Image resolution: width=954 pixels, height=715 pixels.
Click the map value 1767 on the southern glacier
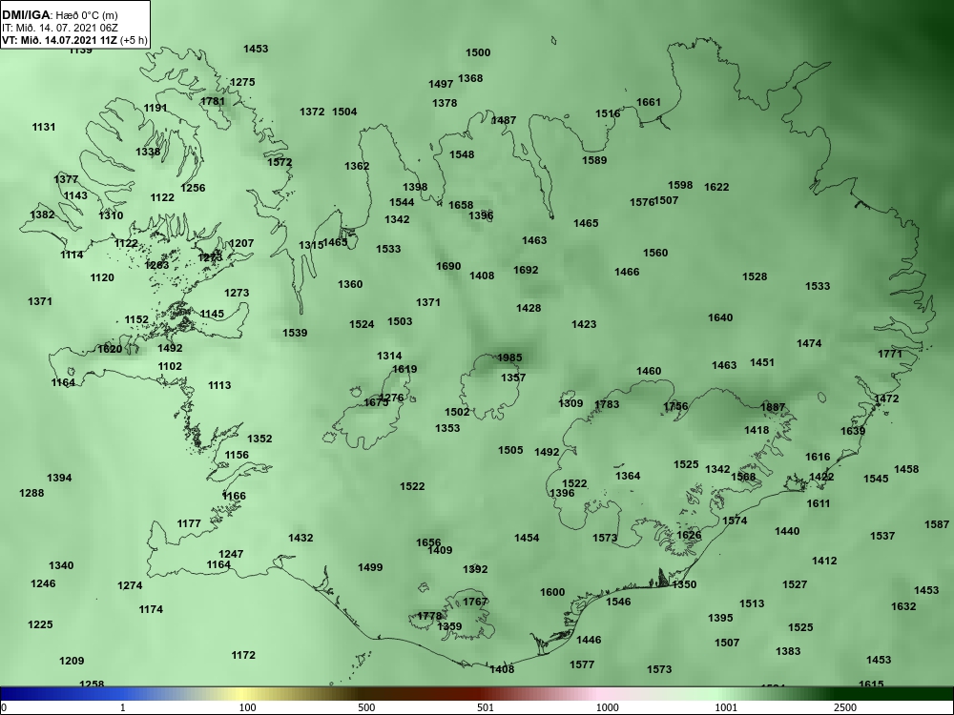[x=475, y=602]
